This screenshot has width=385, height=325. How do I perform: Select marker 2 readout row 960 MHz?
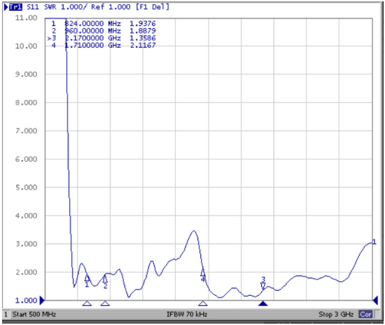103,31
